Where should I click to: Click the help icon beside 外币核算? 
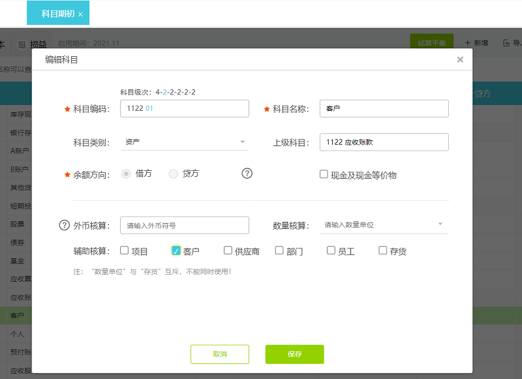[64, 225]
